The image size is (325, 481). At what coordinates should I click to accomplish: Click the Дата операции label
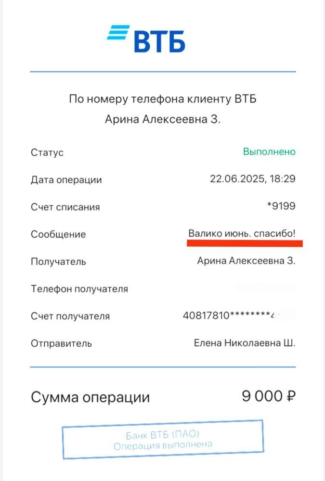66,180
